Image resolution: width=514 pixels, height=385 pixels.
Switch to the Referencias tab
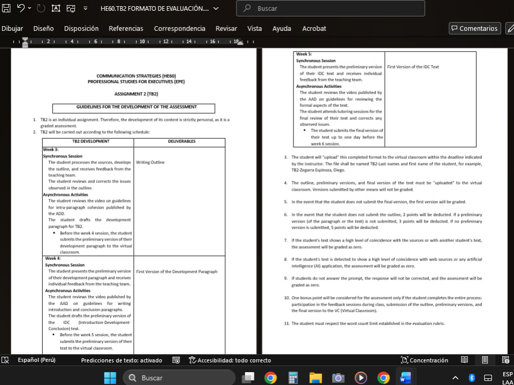pyautogui.click(x=126, y=29)
